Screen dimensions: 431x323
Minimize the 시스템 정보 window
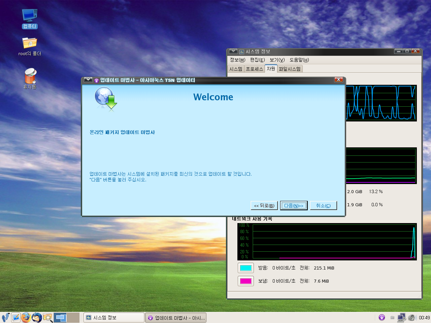(398, 51)
